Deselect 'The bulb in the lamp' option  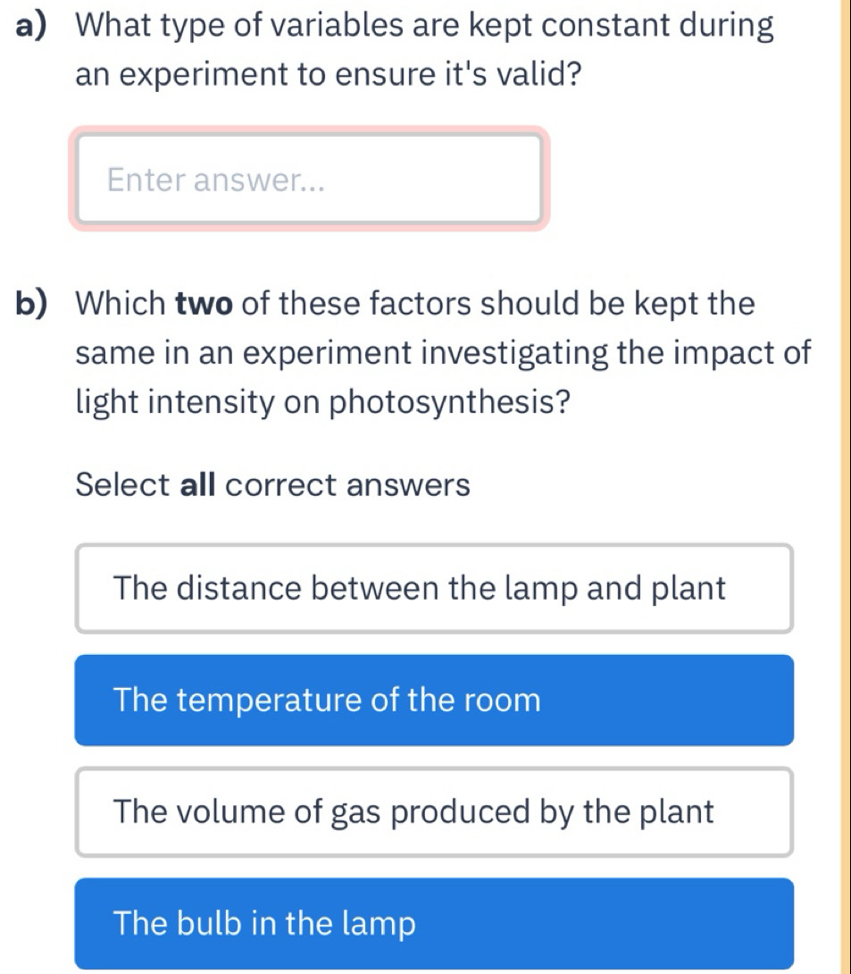click(434, 923)
